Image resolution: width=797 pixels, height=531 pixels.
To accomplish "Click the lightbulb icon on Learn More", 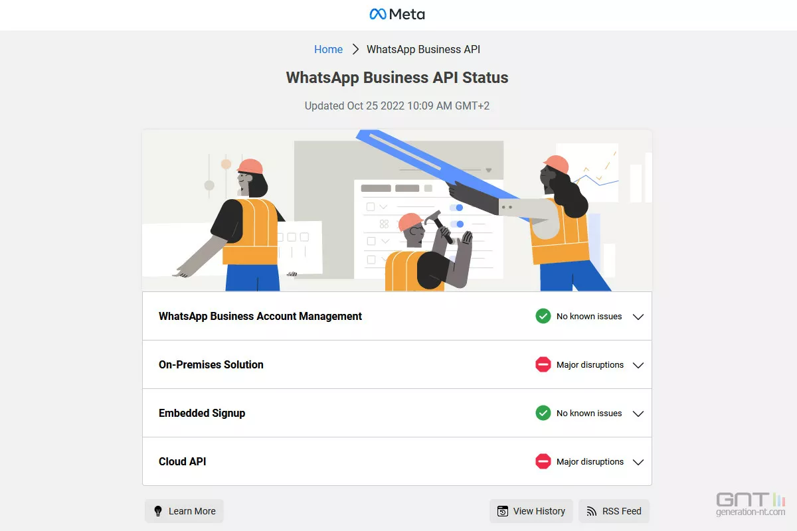I will click(158, 511).
